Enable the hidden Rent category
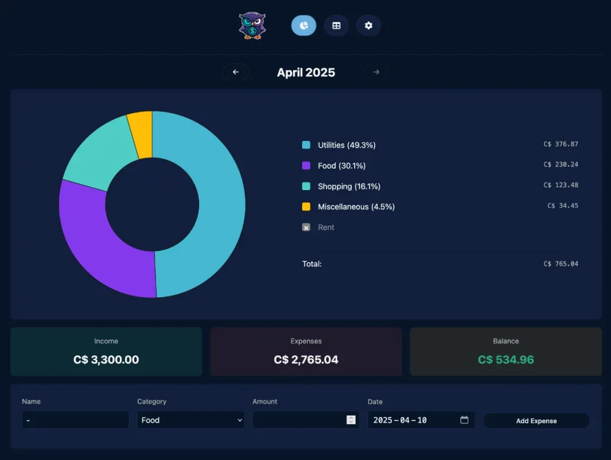611x460 pixels. point(306,227)
